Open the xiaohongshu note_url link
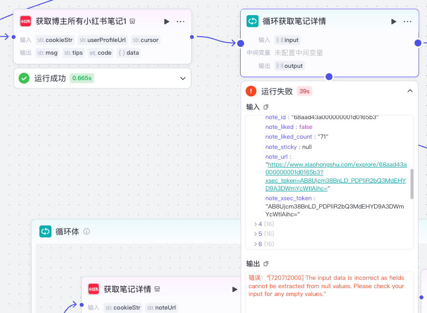This screenshot has height=313, width=427. (x=336, y=176)
